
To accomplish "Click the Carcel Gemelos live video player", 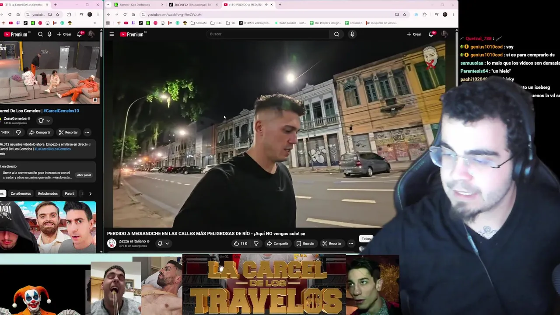I will click(50, 73).
